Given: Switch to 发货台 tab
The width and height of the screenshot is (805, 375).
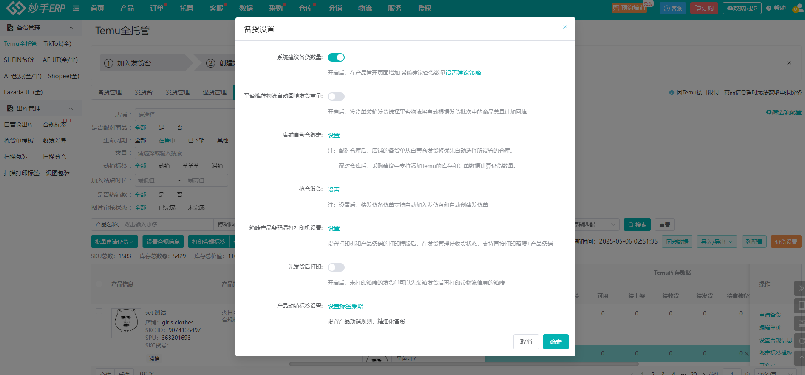Looking at the screenshot, I should (144, 92).
